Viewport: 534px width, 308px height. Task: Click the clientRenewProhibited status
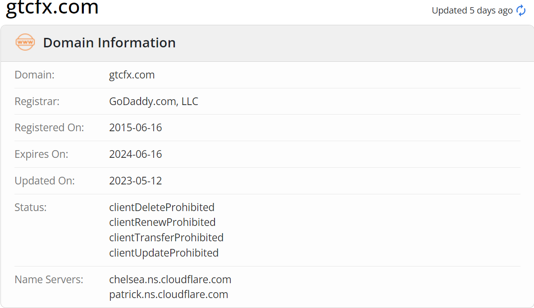[162, 222]
